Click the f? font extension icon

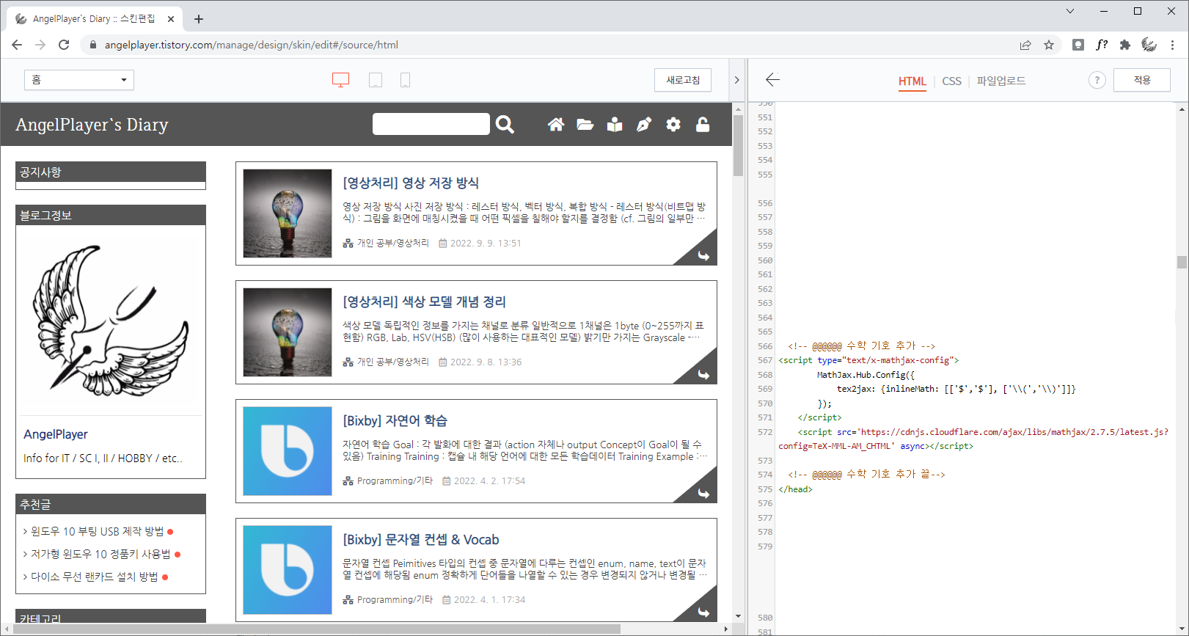(1102, 45)
